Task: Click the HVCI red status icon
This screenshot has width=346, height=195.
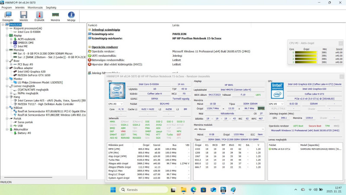Action: pos(90,64)
